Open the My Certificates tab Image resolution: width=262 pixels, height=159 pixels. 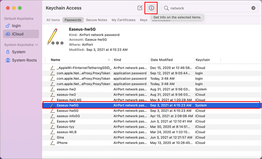(x=124, y=20)
